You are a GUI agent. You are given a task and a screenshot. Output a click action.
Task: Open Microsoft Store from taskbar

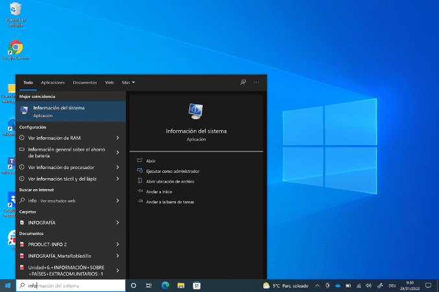(196, 285)
